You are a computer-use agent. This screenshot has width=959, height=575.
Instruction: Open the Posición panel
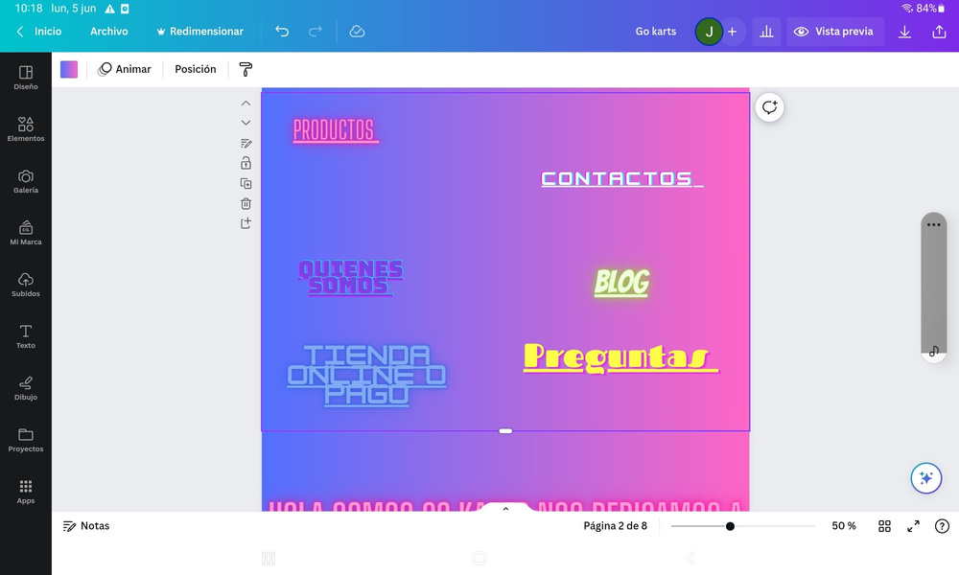point(195,69)
